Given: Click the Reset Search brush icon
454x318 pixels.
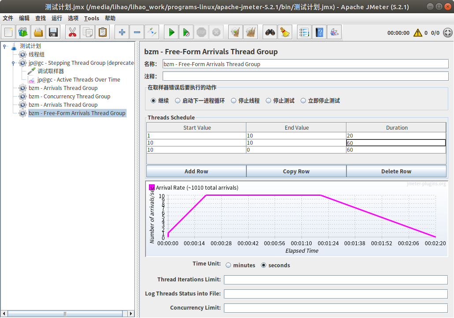Looking at the screenshot, I should tap(285, 32).
